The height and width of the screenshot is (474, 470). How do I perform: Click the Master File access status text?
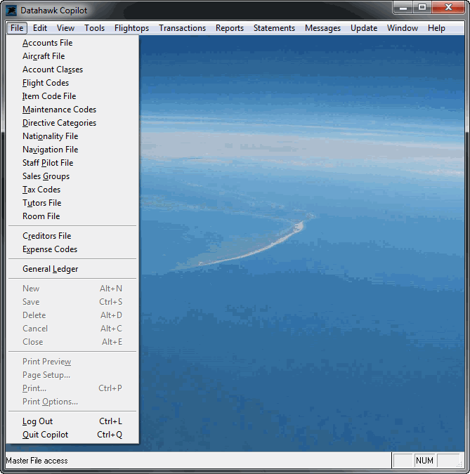[37, 461]
